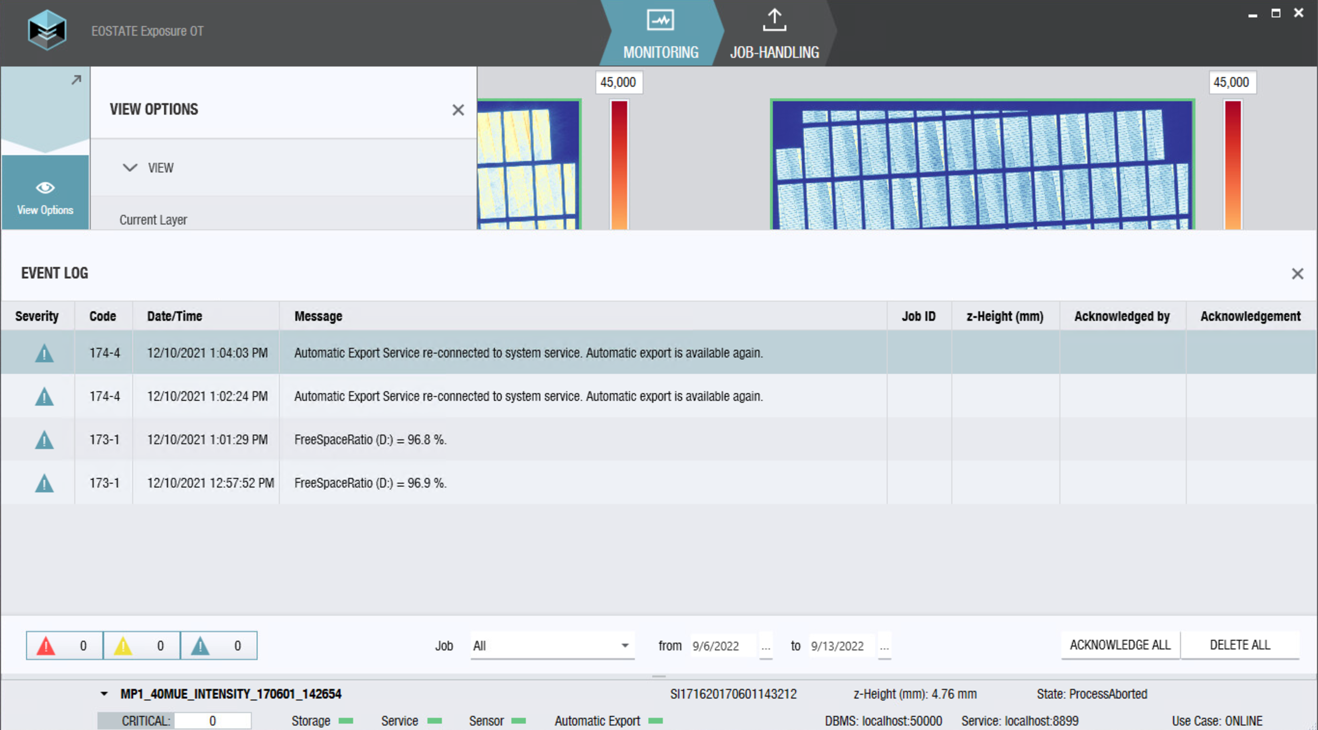Collapse the VIEW section in View Options
The height and width of the screenshot is (730, 1318).
(x=130, y=168)
